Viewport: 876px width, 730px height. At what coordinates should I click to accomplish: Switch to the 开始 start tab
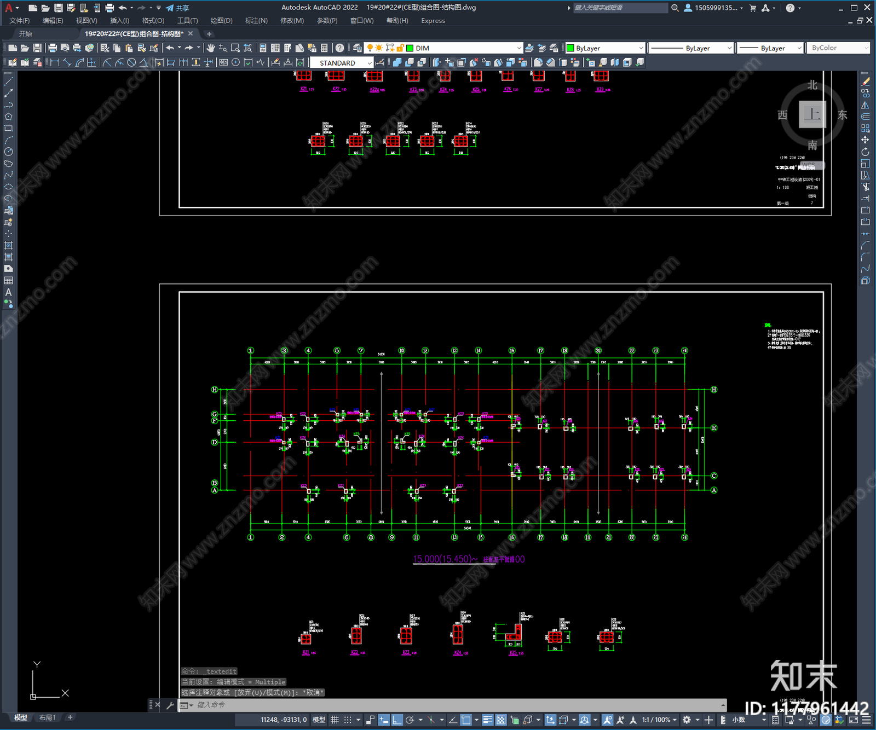pos(26,34)
